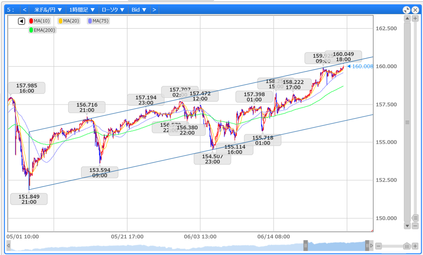Open the 1時間足 timeframe dropdown
The image size is (423, 255).
[x=82, y=10]
